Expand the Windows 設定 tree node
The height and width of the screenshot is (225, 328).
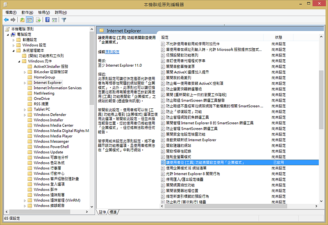click(x=14, y=45)
